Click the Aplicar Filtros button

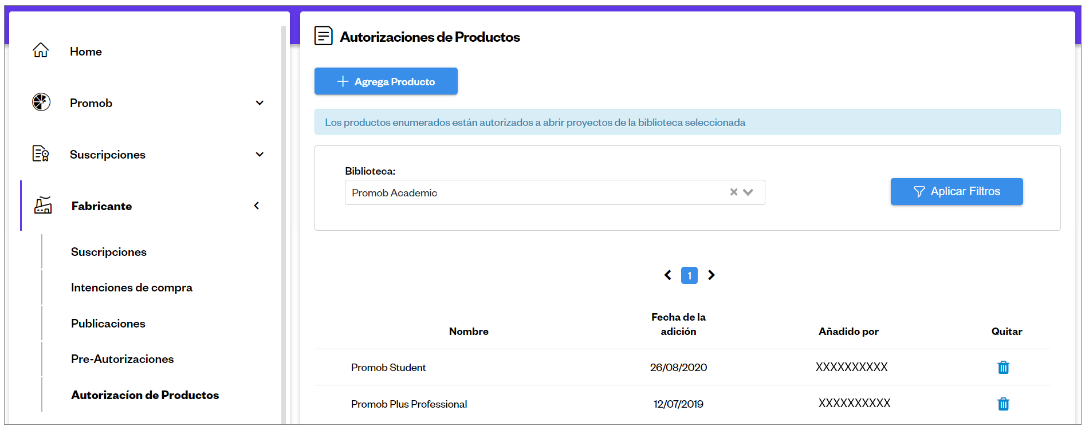click(957, 191)
